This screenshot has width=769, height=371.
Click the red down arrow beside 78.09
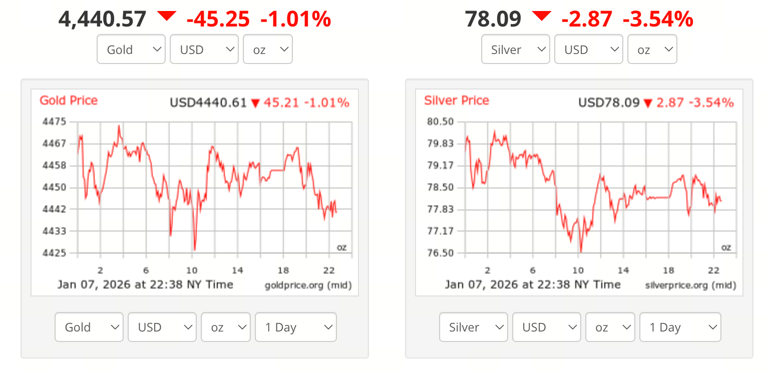541,16
